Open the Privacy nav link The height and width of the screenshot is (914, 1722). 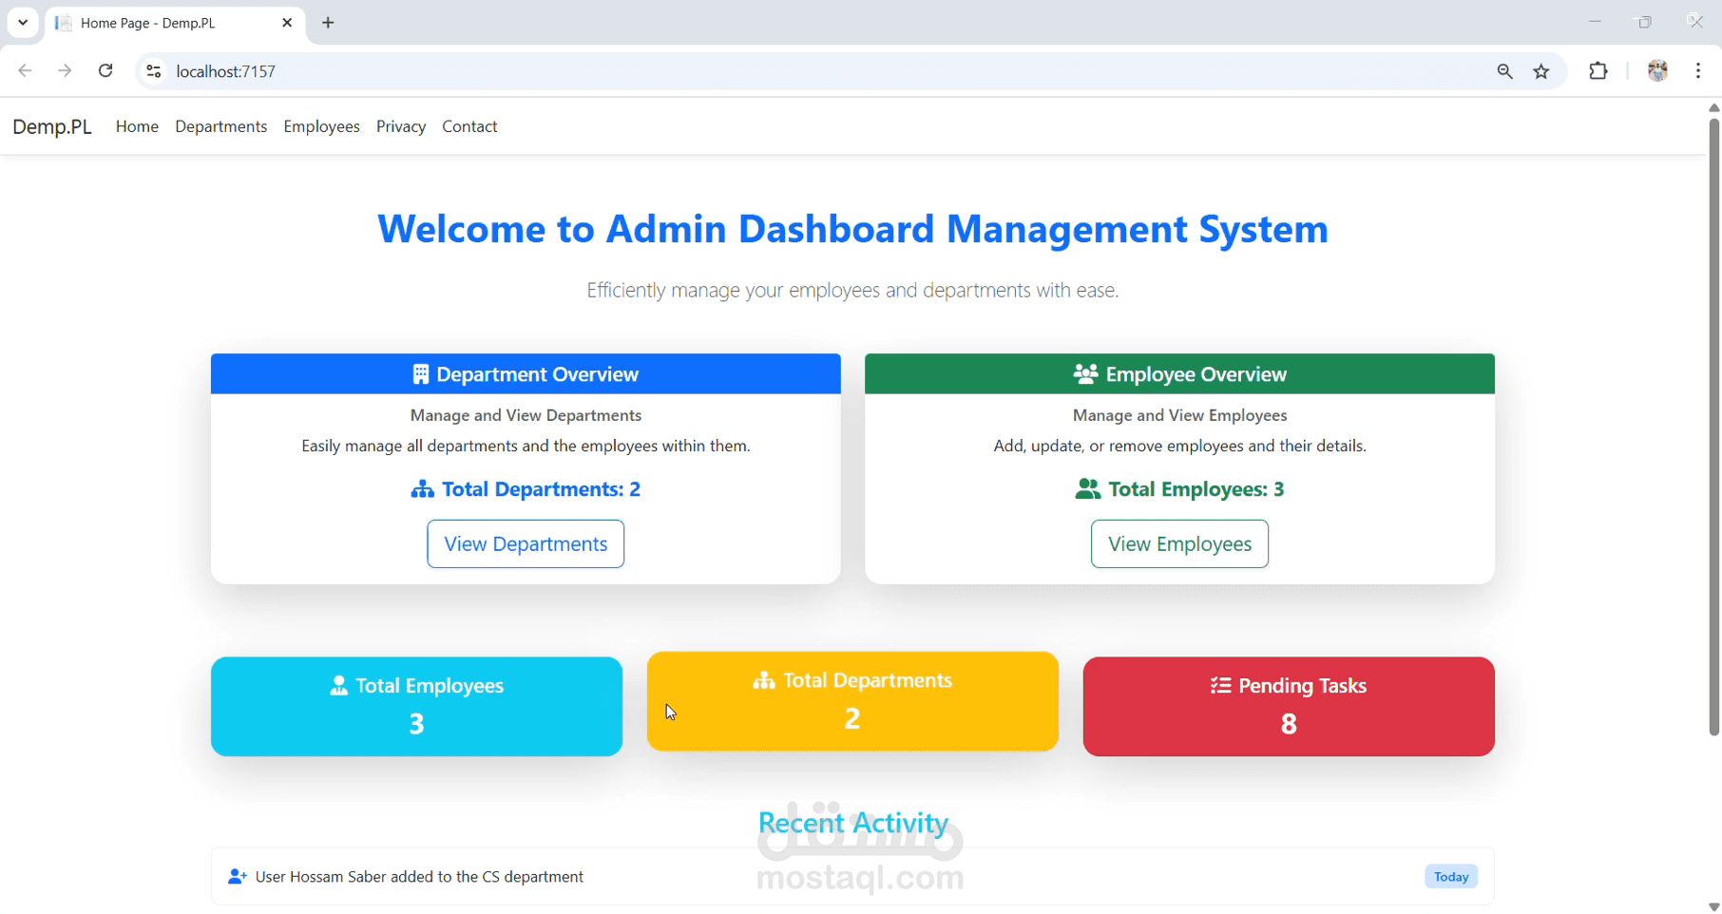pyautogui.click(x=401, y=126)
